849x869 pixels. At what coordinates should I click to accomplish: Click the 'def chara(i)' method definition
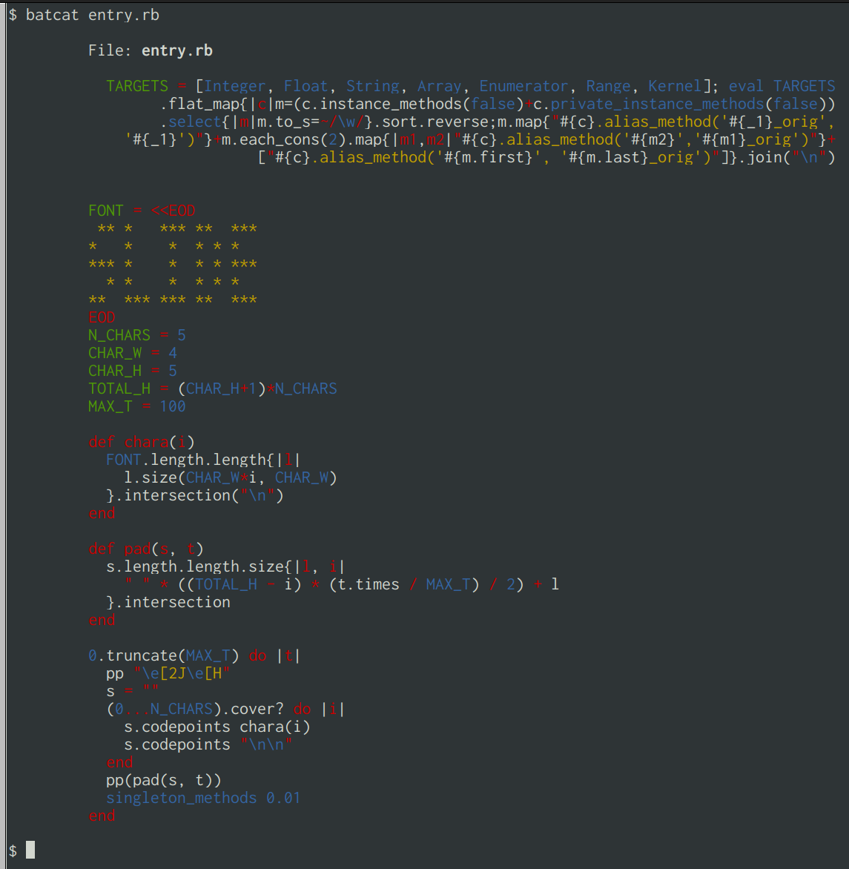[x=141, y=442]
